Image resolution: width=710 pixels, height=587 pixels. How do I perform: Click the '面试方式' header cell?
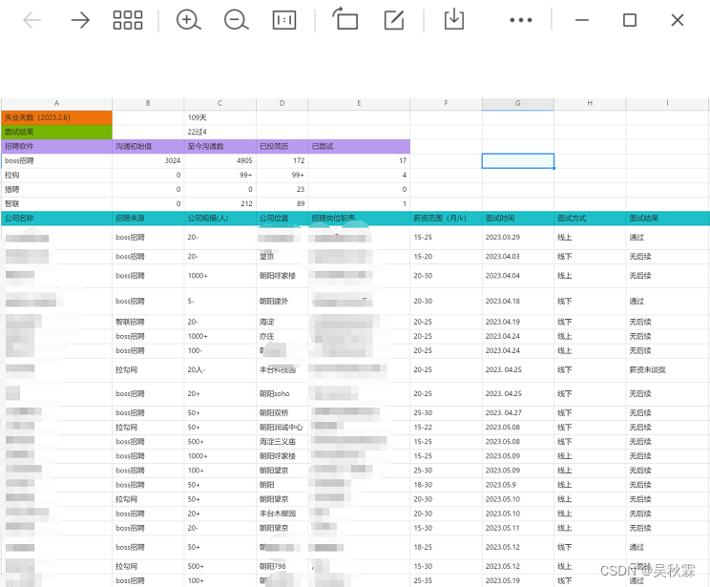(590, 219)
